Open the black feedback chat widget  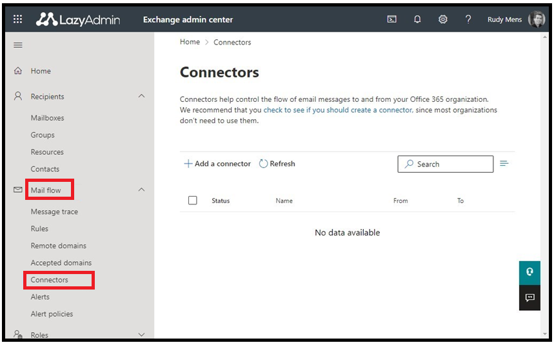coord(529,297)
